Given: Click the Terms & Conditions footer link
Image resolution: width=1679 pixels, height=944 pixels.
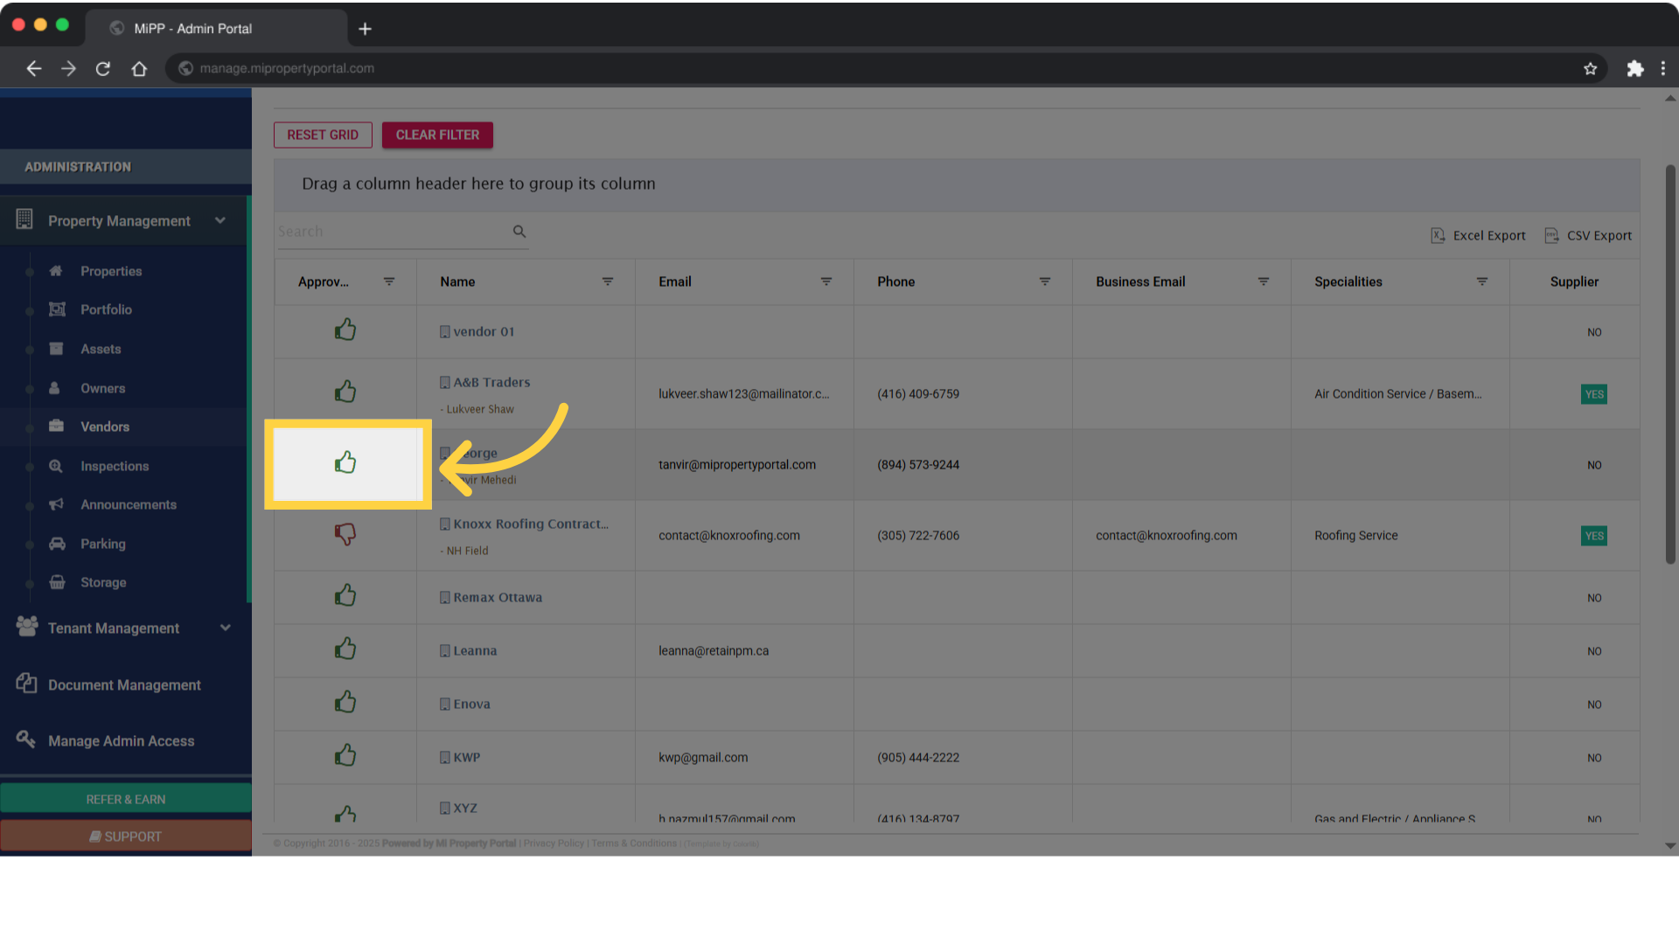Looking at the screenshot, I should pos(634,843).
